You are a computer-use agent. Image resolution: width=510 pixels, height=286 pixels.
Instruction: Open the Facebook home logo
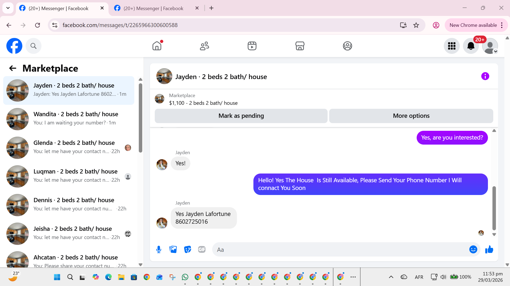point(14,46)
